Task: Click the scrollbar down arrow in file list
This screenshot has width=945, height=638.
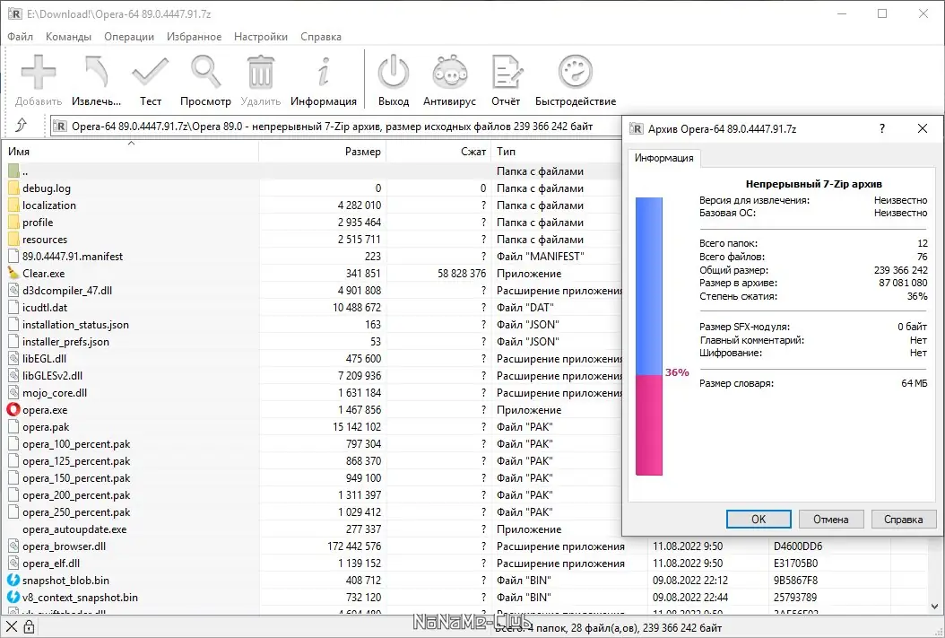Action: point(934,607)
